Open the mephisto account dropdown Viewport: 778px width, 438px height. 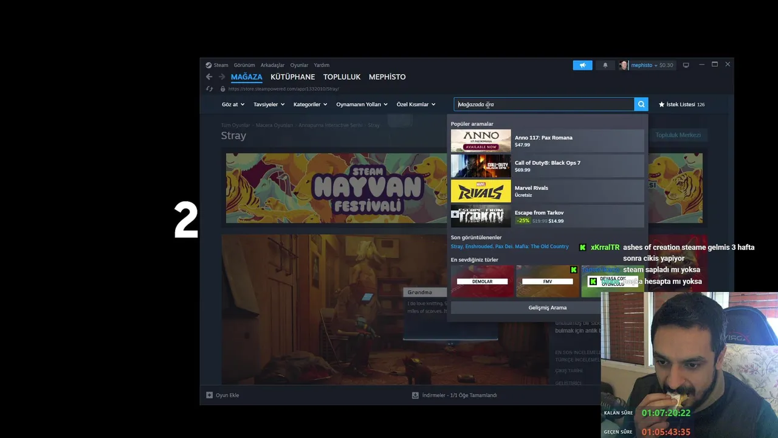click(644, 65)
